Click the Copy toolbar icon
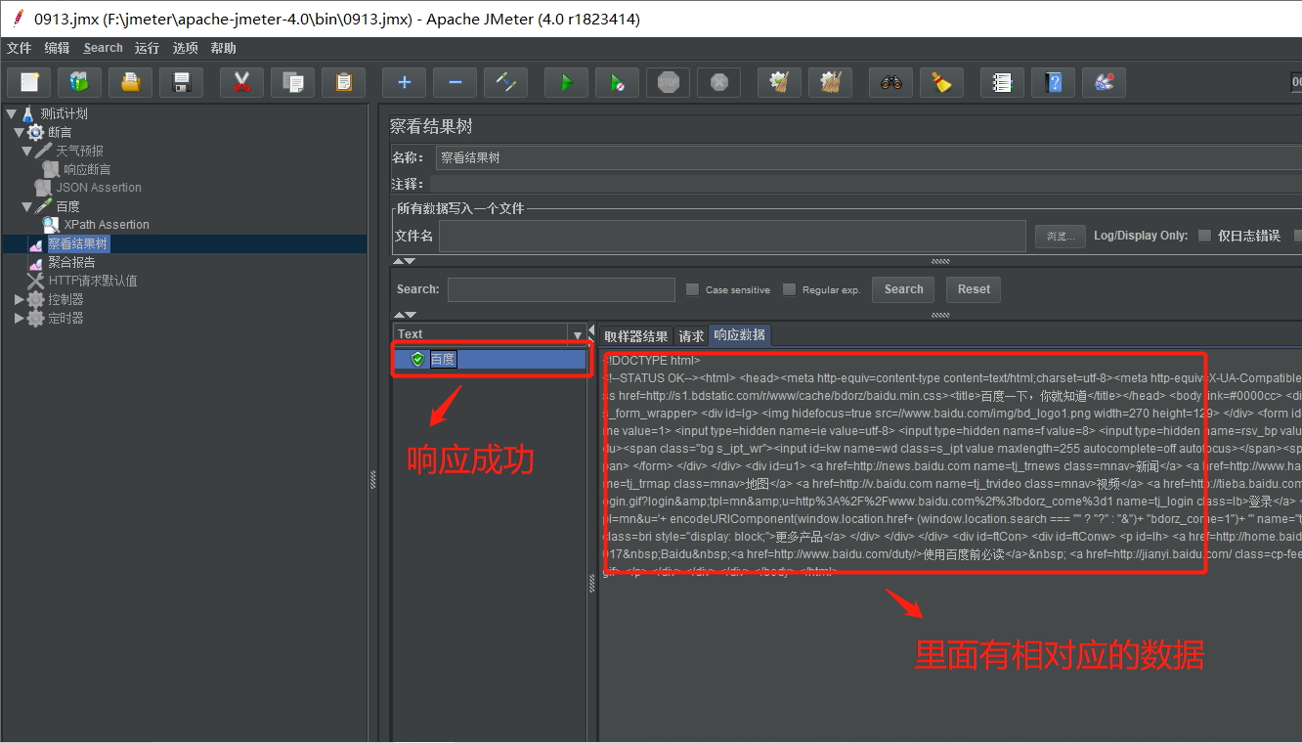Screen dimensions: 1302x743 [292, 82]
